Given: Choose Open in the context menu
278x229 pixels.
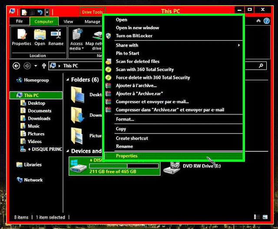Looking at the screenshot, I should click(173, 20).
